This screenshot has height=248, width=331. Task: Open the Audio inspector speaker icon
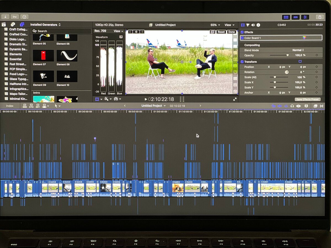coord(253,25)
